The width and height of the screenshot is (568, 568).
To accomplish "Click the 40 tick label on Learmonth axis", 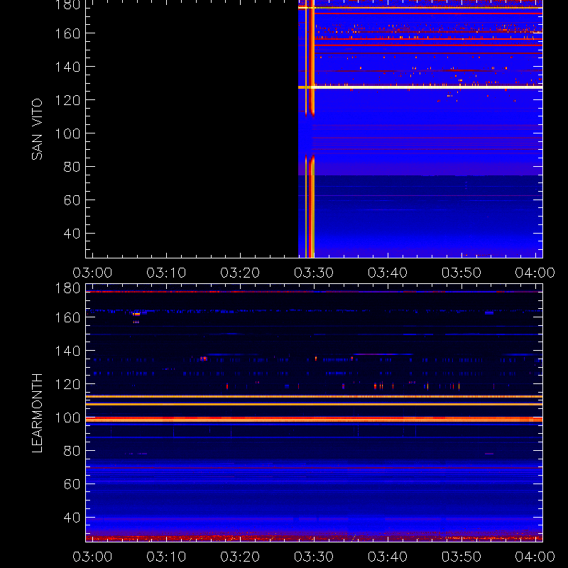I will click(72, 518).
